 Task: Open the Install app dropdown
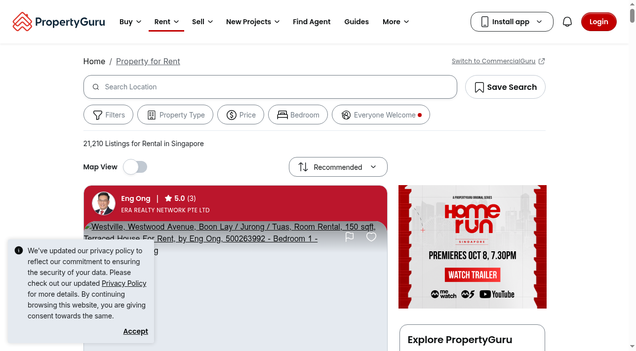512,22
